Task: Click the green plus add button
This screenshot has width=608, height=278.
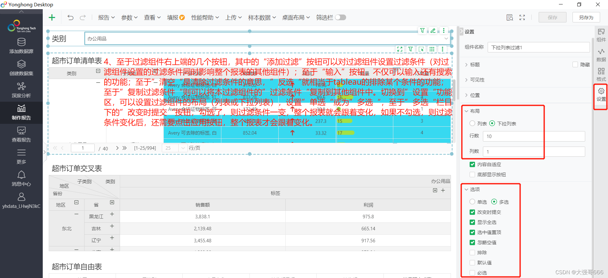Action: [x=52, y=17]
